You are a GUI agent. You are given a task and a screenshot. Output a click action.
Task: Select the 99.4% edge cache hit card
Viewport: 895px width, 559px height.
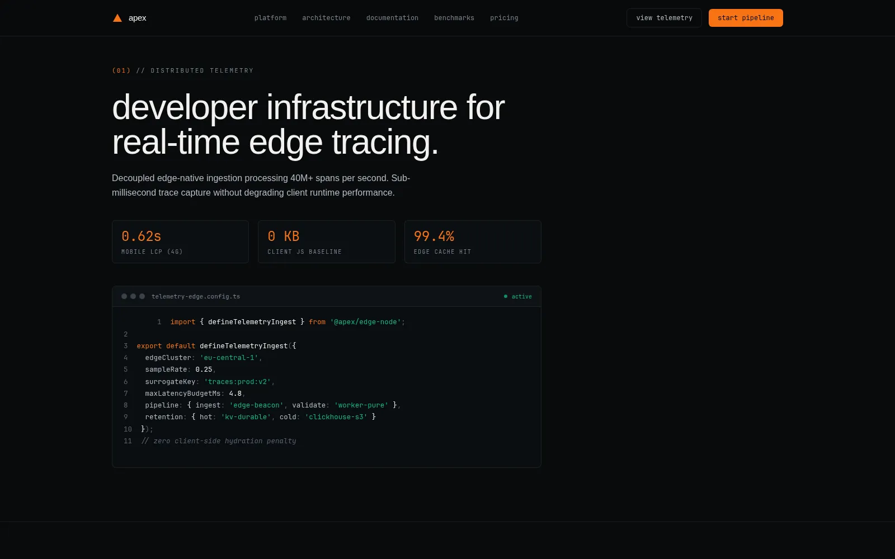(x=473, y=241)
